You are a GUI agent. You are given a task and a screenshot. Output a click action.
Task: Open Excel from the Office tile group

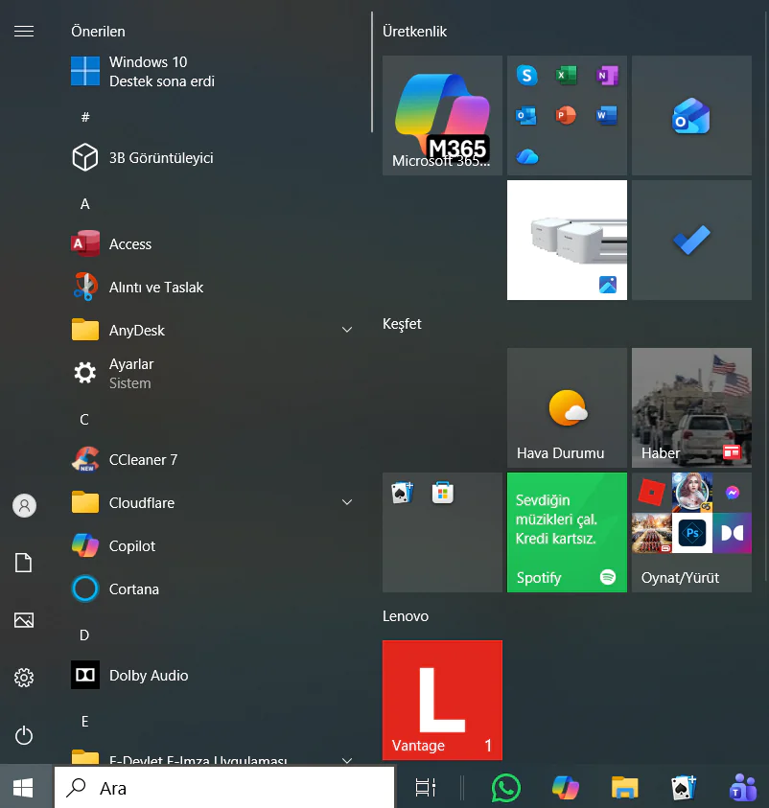point(567,75)
